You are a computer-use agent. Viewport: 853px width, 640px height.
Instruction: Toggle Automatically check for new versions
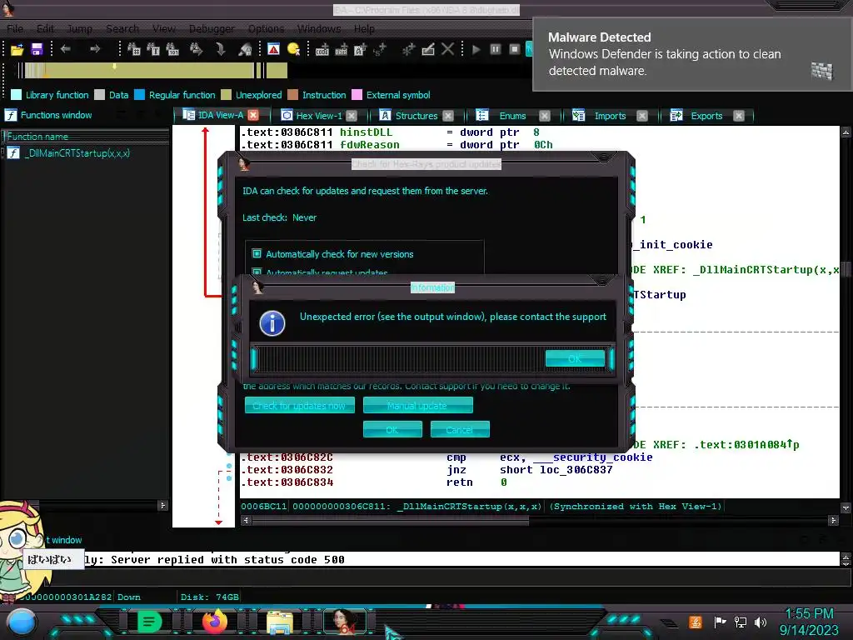pos(257,253)
